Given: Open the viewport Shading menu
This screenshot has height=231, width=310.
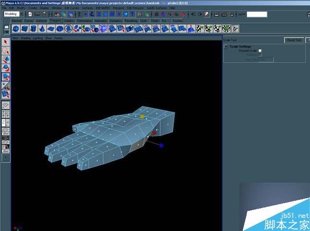Looking at the screenshot, I should [25, 38].
